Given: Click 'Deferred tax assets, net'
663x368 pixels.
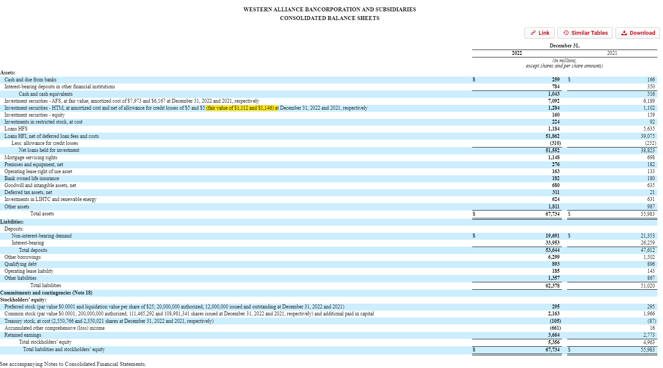Looking at the screenshot, I should pyautogui.click(x=28, y=192).
